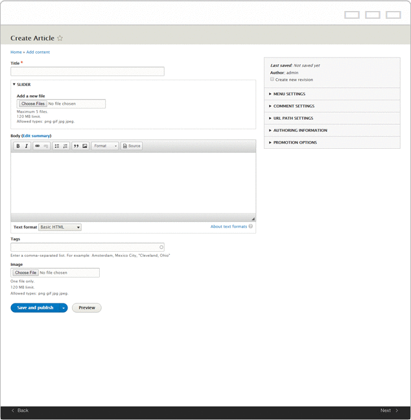This screenshot has width=411, height=420.
Task: Enable Create new revision checkbox
Action: (272, 80)
